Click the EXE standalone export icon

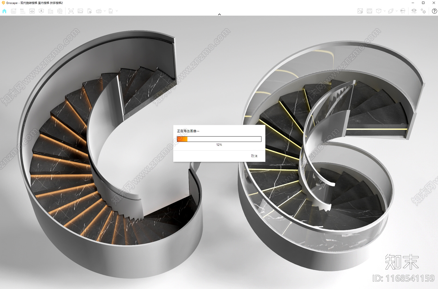(111, 11)
